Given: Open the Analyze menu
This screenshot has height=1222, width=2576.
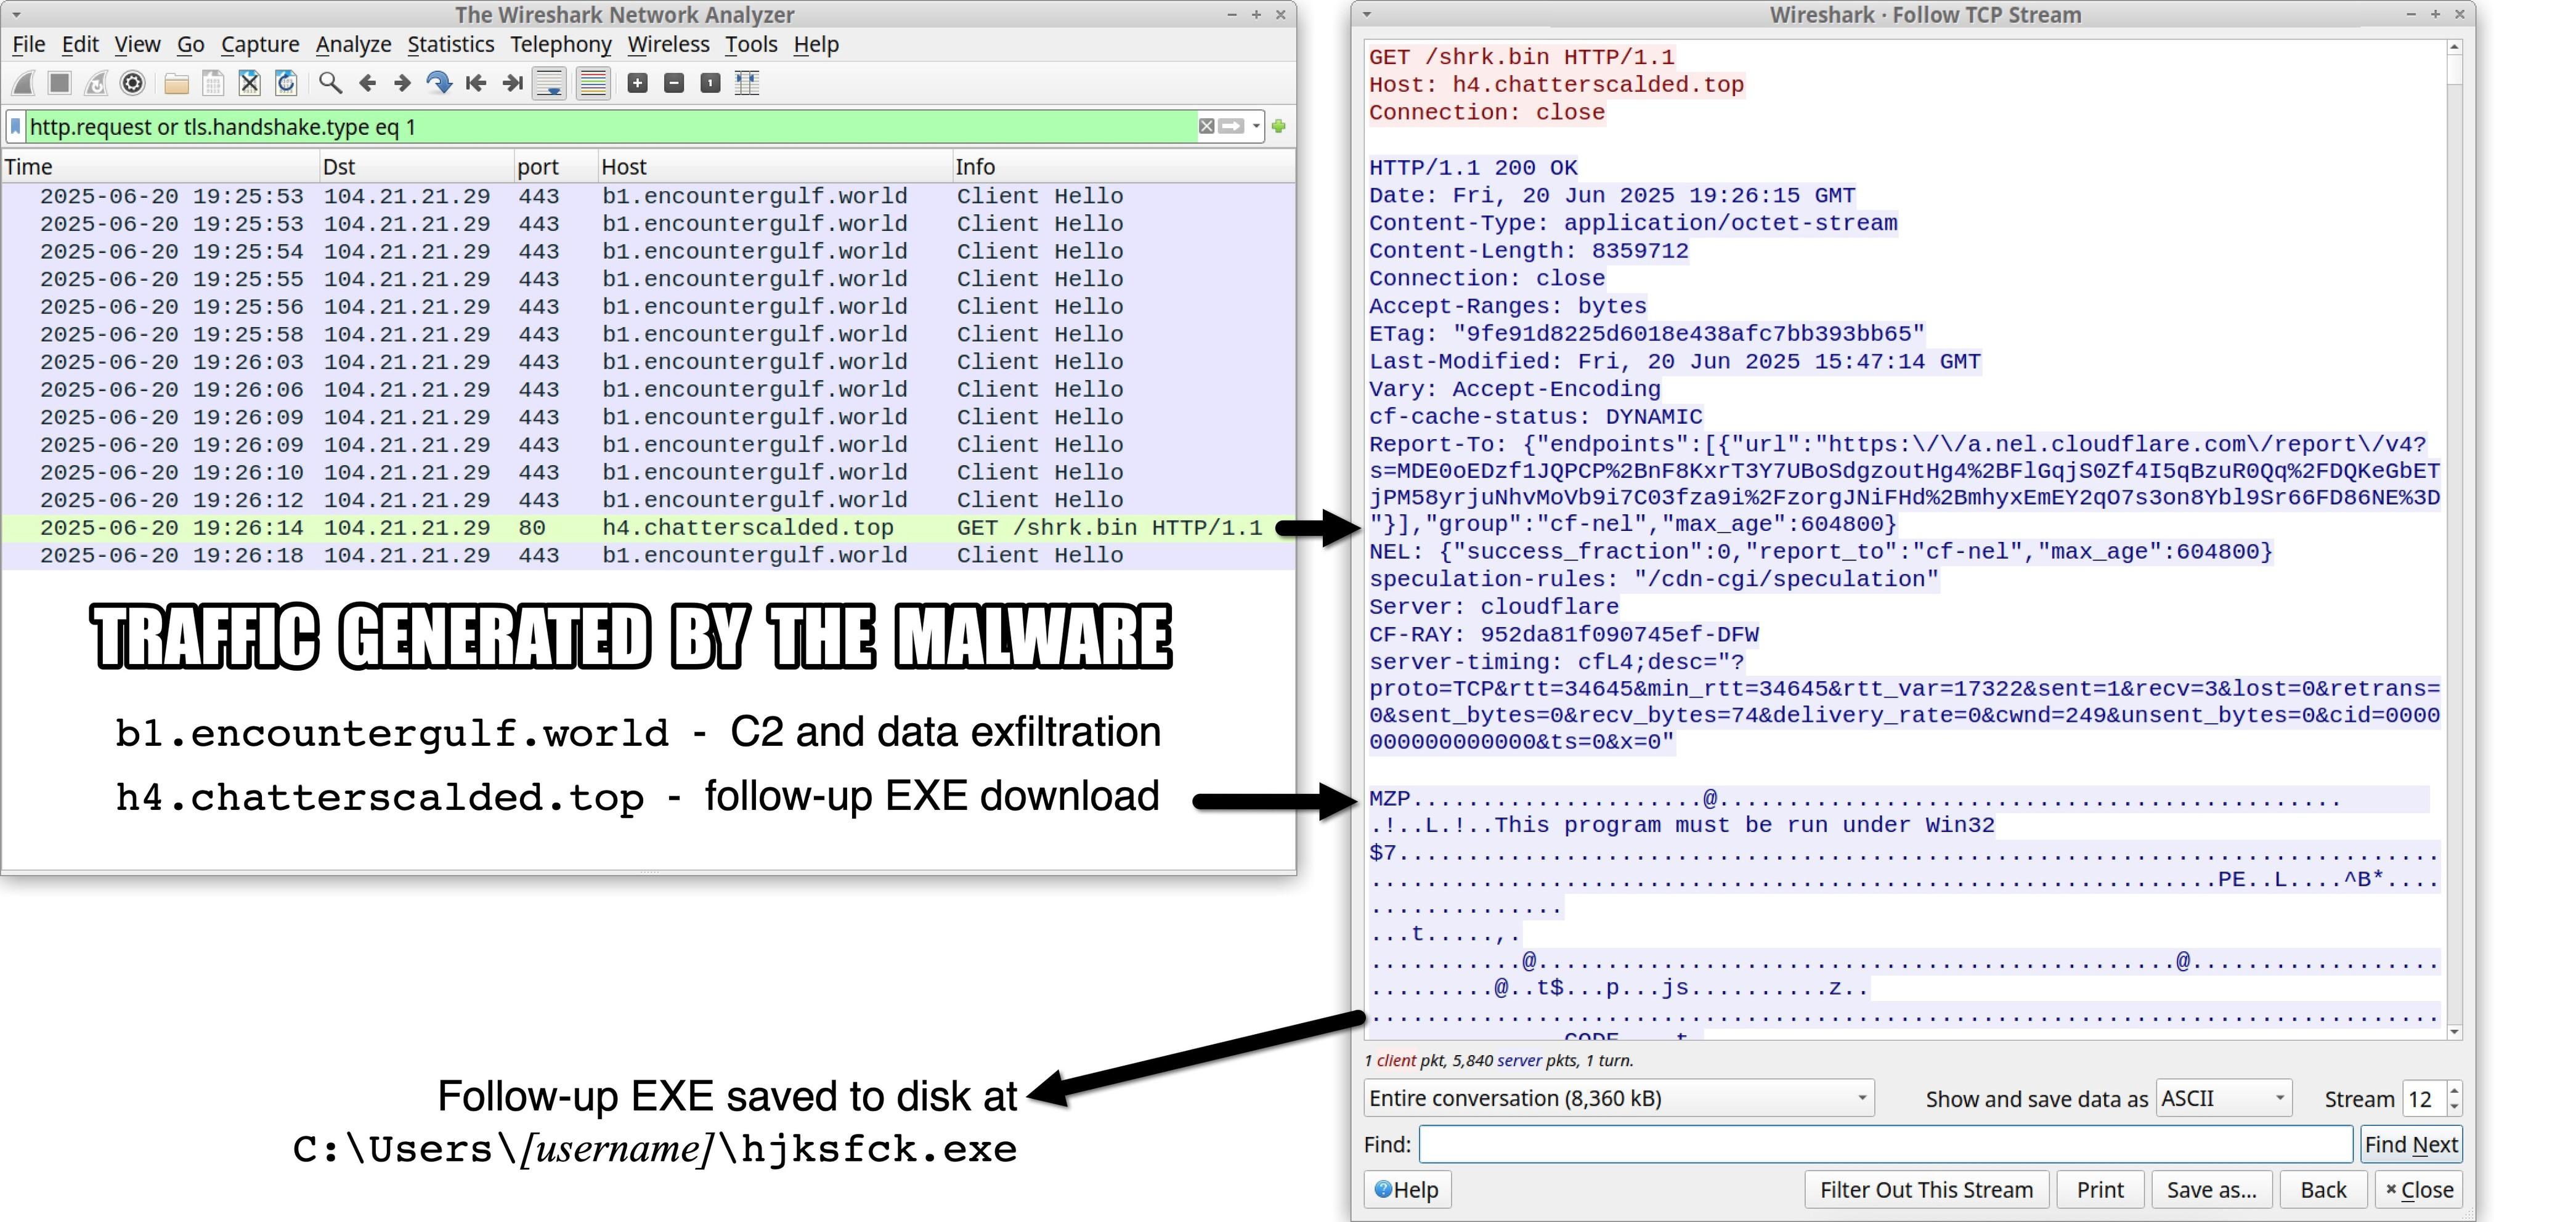Looking at the screenshot, I should 353,44.
